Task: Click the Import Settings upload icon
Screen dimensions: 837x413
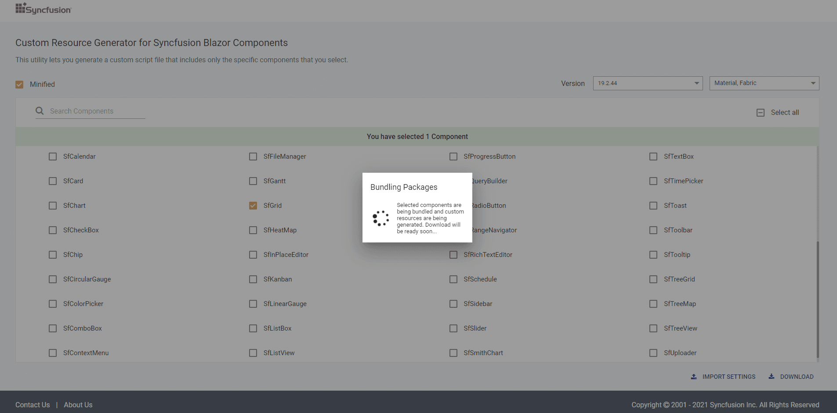Action: pyautogui.click(x=694, y=377)
